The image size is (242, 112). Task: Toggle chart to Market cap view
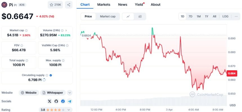tap(107, 17)
